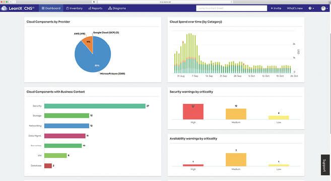Click the High availability warnings red bar
The image size is (331, 181).
coord(193,165)
